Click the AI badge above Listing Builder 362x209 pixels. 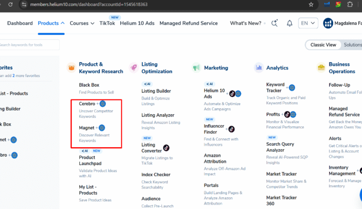coord(147,84)
